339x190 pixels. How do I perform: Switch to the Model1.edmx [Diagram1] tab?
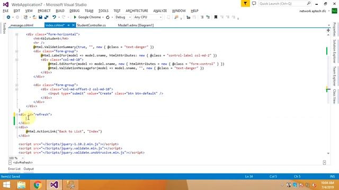(x=136, y=25)
